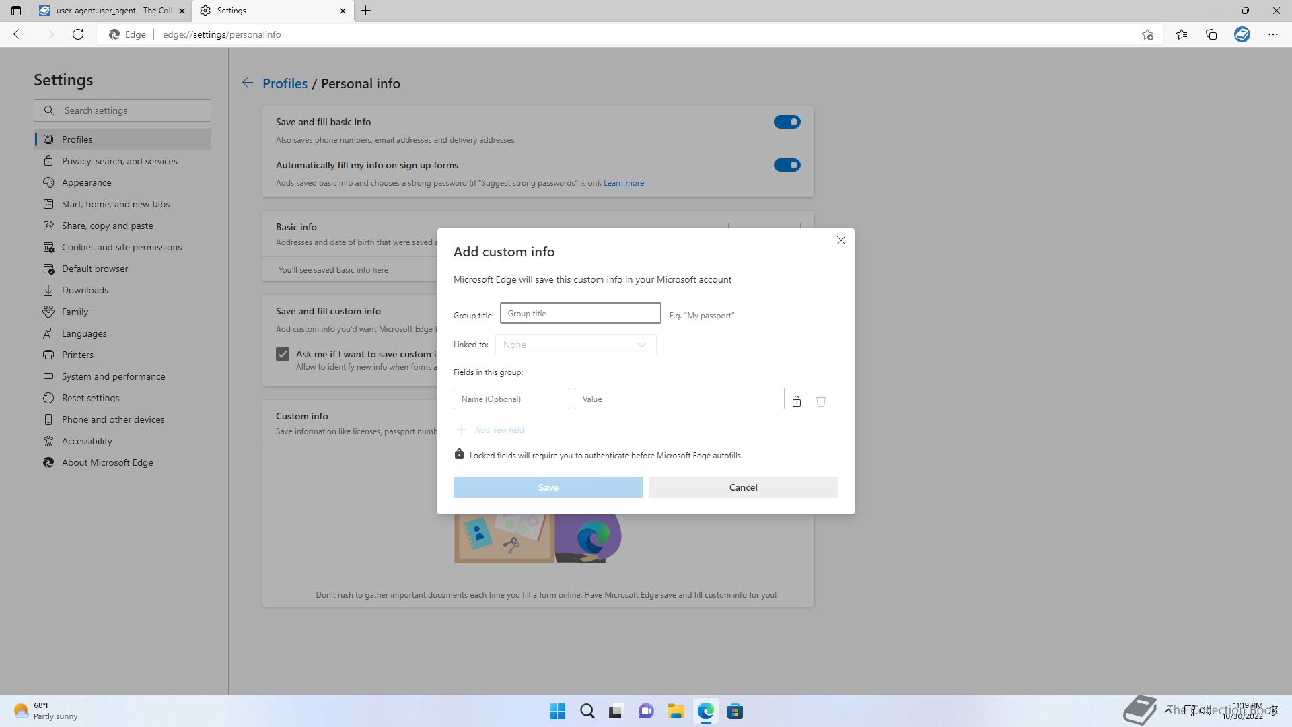This screenshot has width=1292, height=727.
Task: Click the browser back button
Action: click(19, 34)
